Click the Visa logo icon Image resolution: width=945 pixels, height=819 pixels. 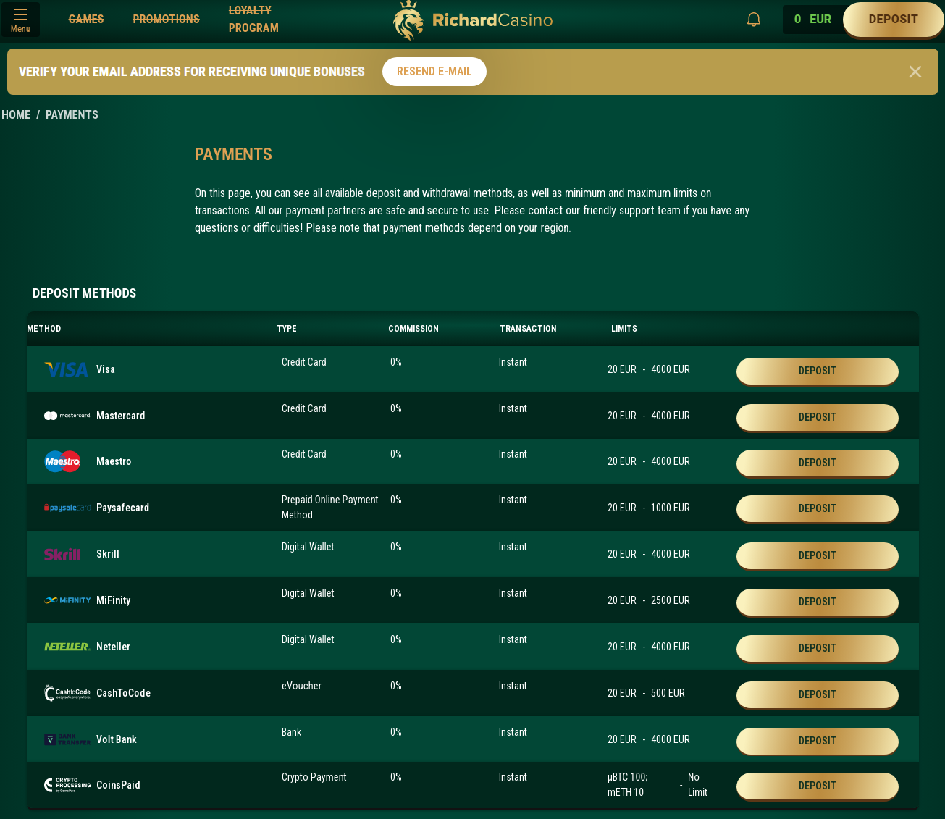(66, 369)
